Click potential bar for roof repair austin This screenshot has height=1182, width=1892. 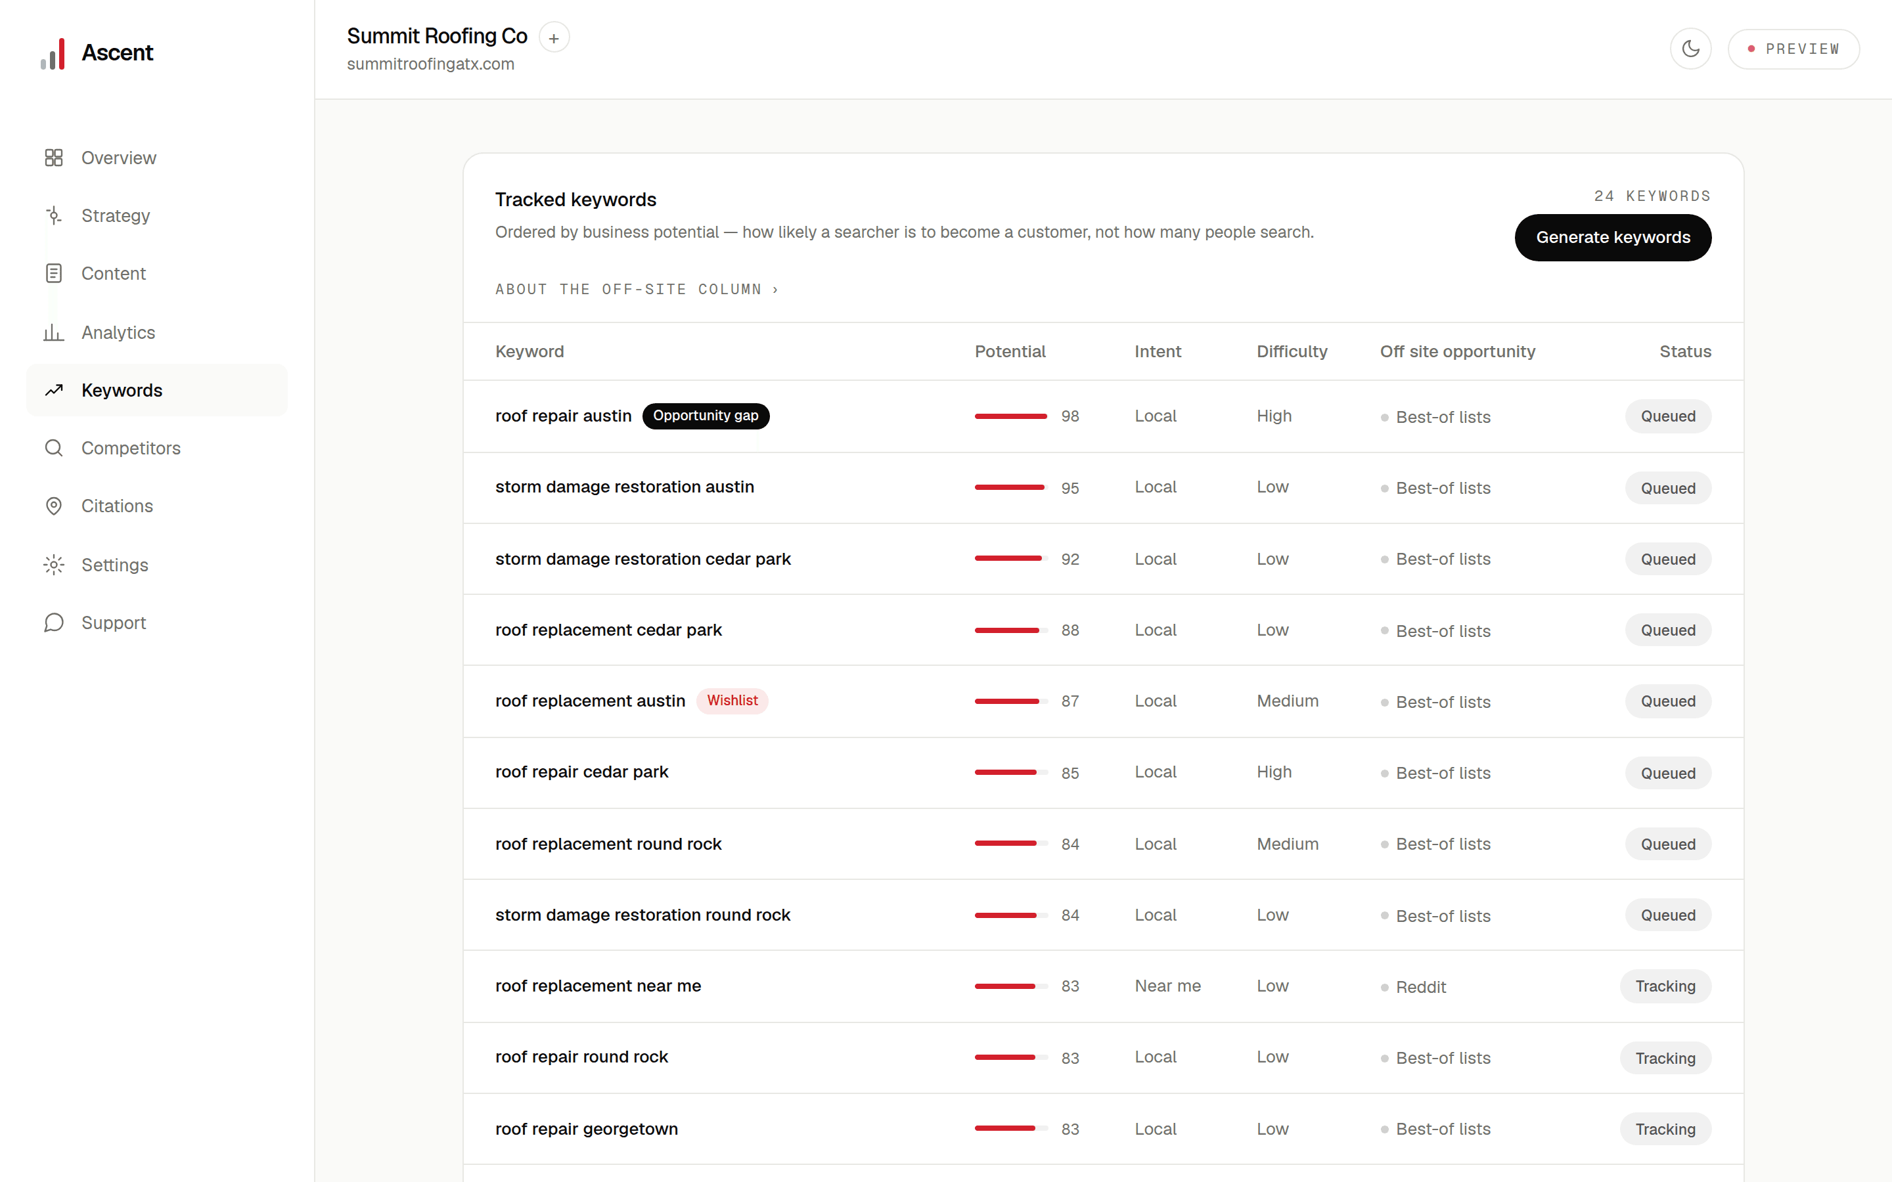(1011, 416)
